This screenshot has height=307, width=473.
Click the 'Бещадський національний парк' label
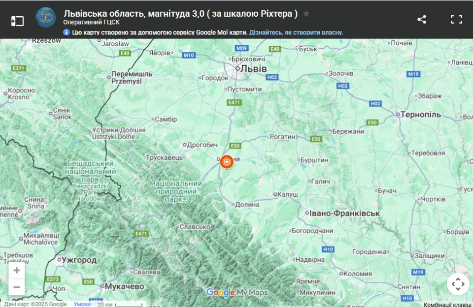90,171
